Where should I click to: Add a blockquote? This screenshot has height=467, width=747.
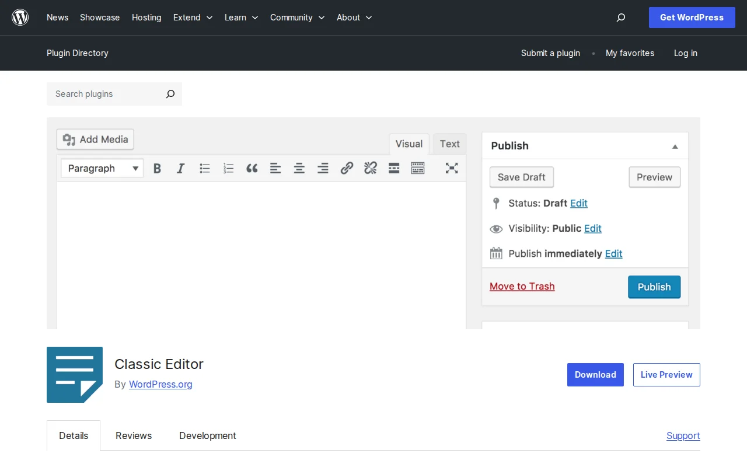(252, 168)
